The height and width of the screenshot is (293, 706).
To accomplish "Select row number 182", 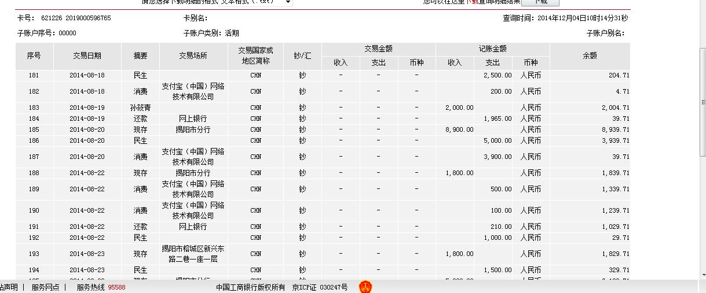I will click(x=34, y=91).
